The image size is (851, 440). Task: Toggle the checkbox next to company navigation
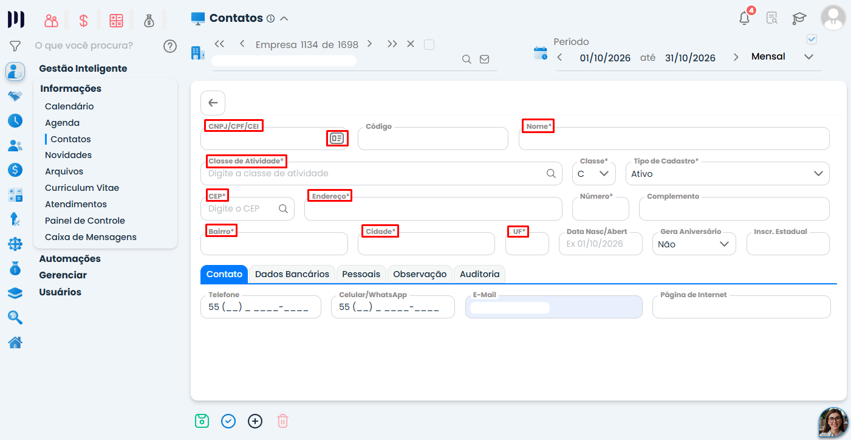coord(429,44)
